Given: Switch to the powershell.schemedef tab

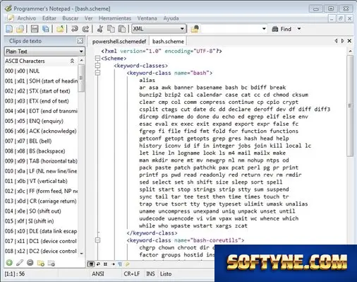Looking at the screenshot, I should [x=119, y=42].
